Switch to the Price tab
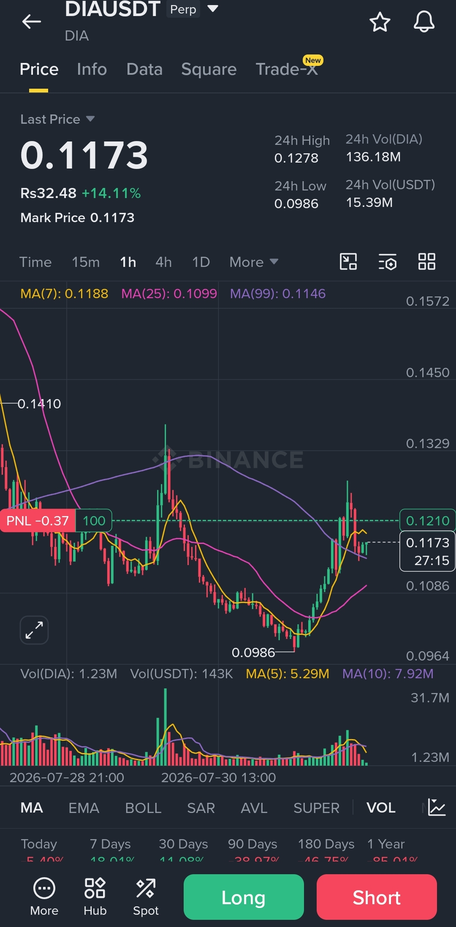 (x=39, y=69)
